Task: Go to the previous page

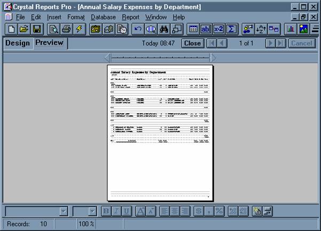Action: tap(222, 43)
